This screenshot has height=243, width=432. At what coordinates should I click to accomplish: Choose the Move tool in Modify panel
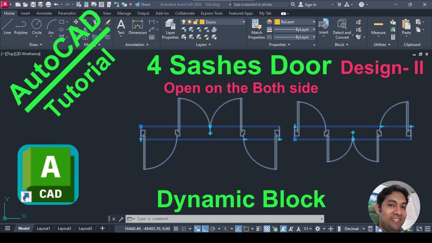click(x=76, y=22)
